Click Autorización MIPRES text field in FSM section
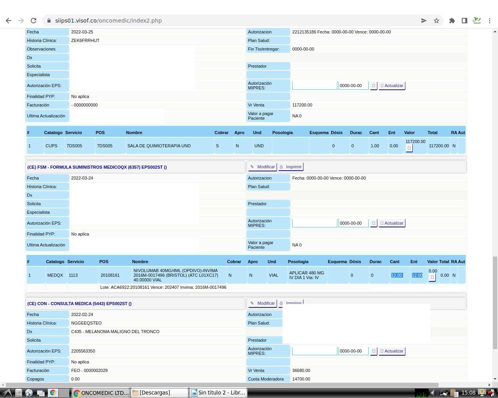Screen dimensions: 498x398 point(314,223)
